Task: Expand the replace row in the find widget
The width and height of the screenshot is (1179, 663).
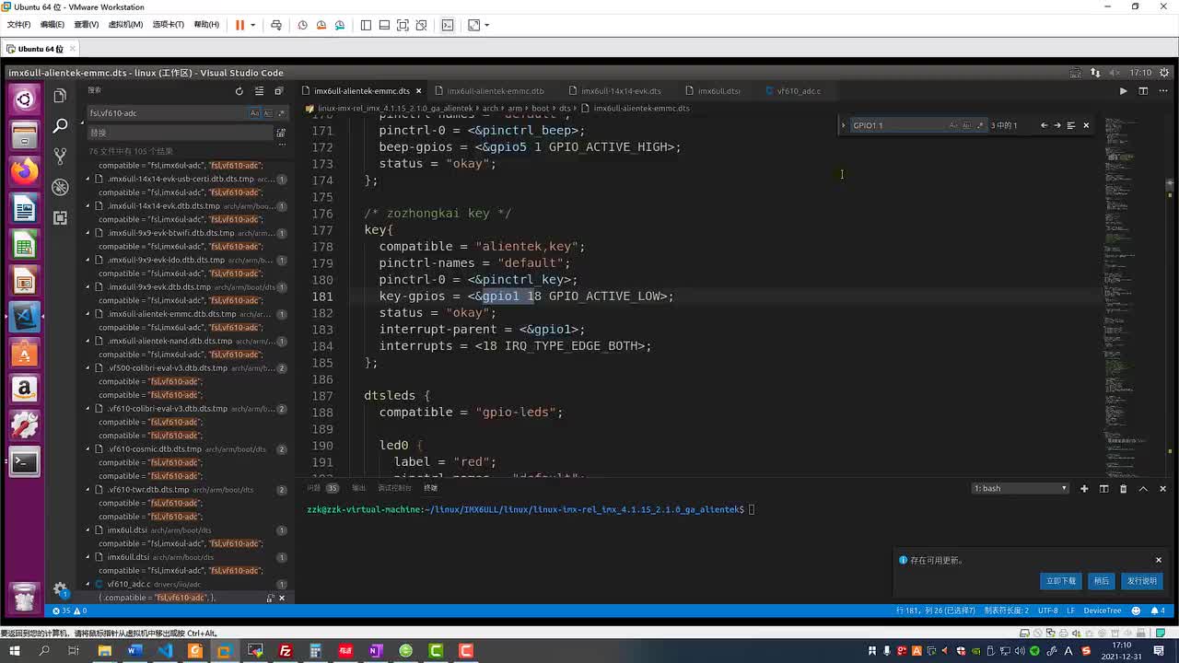Action: tap(843, 125)
